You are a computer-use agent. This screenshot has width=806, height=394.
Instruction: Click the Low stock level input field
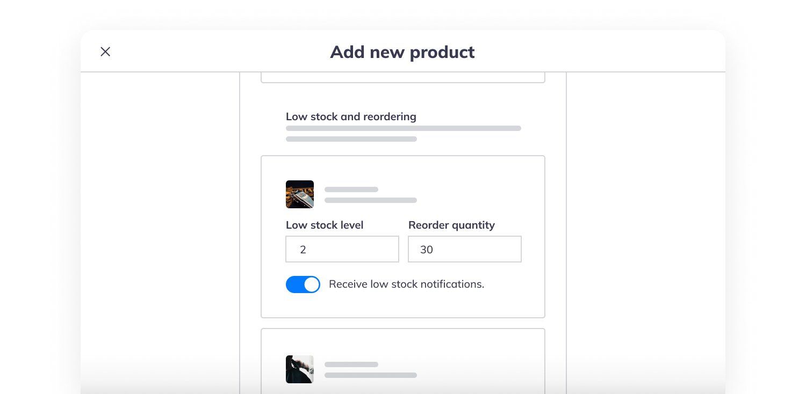342,249
